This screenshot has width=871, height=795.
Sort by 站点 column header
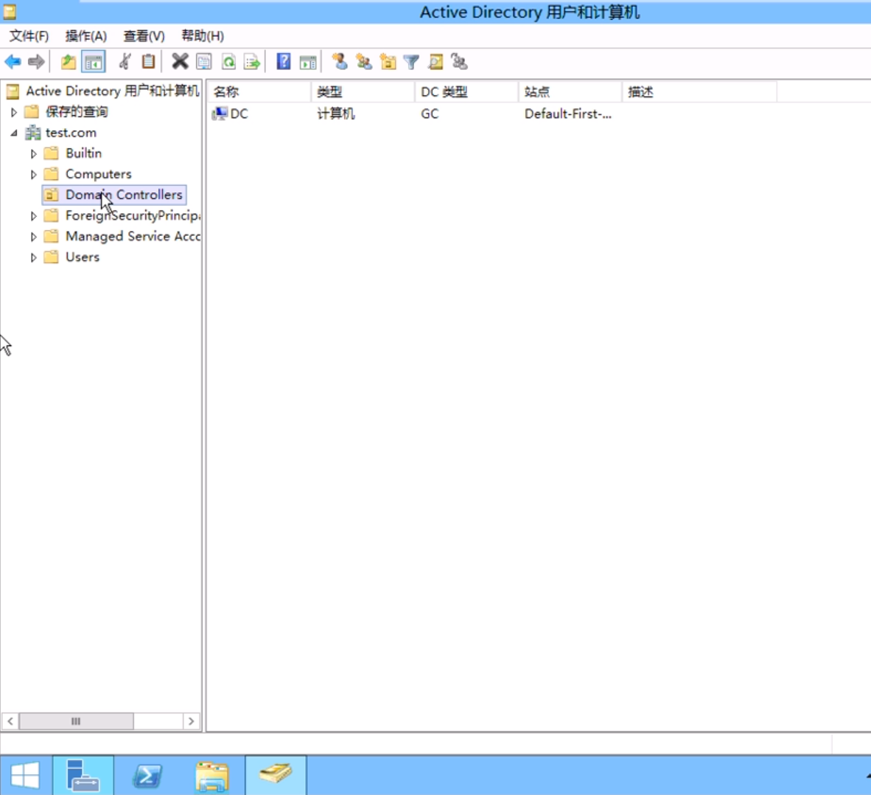570,91
